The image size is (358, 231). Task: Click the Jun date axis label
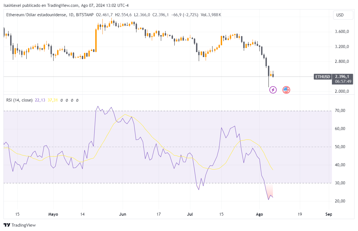[123, 214]
